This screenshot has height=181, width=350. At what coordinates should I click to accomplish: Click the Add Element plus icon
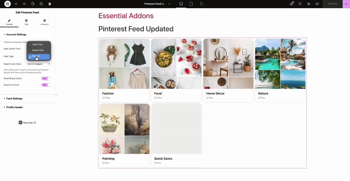(x=16, y=4)
